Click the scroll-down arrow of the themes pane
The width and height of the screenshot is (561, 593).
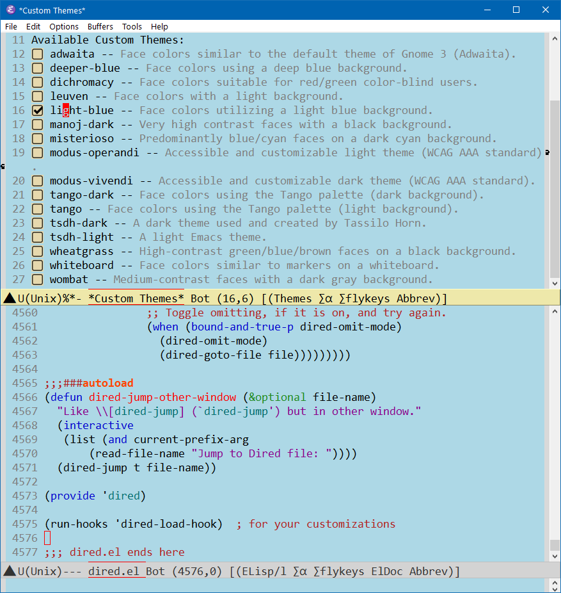[555, 283]
